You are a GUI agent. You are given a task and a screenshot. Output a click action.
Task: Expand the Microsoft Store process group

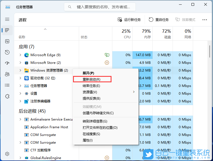[x=20, y=63]
